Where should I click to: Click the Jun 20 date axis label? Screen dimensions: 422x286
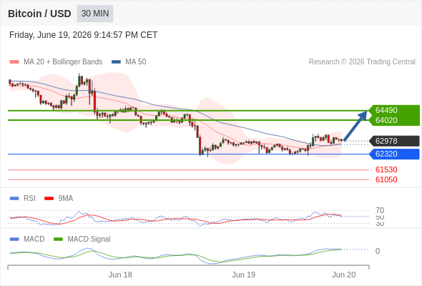coord(344,275)
